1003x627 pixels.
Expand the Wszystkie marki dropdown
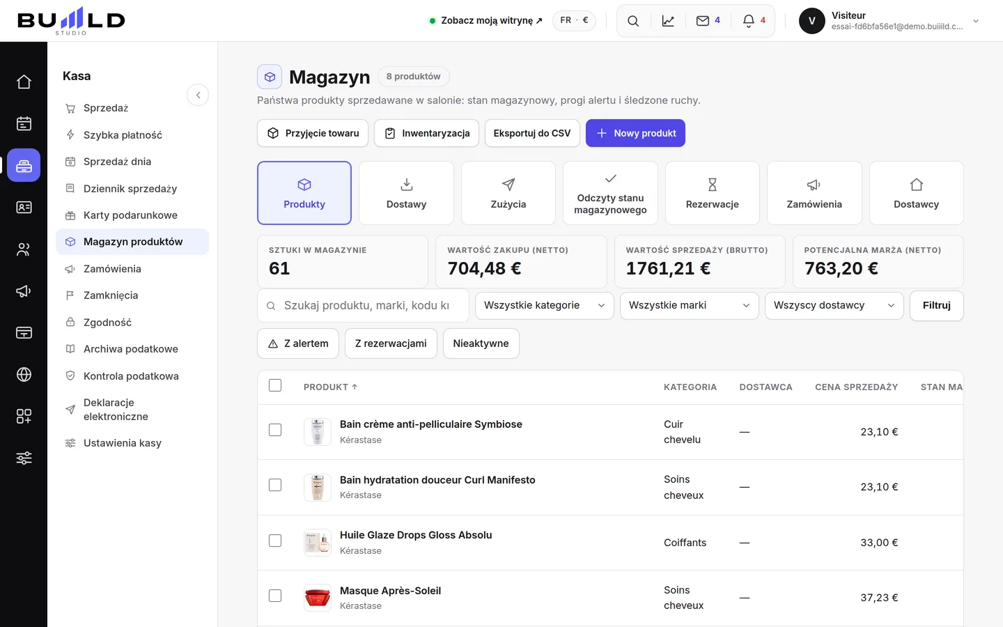point(689,305)
